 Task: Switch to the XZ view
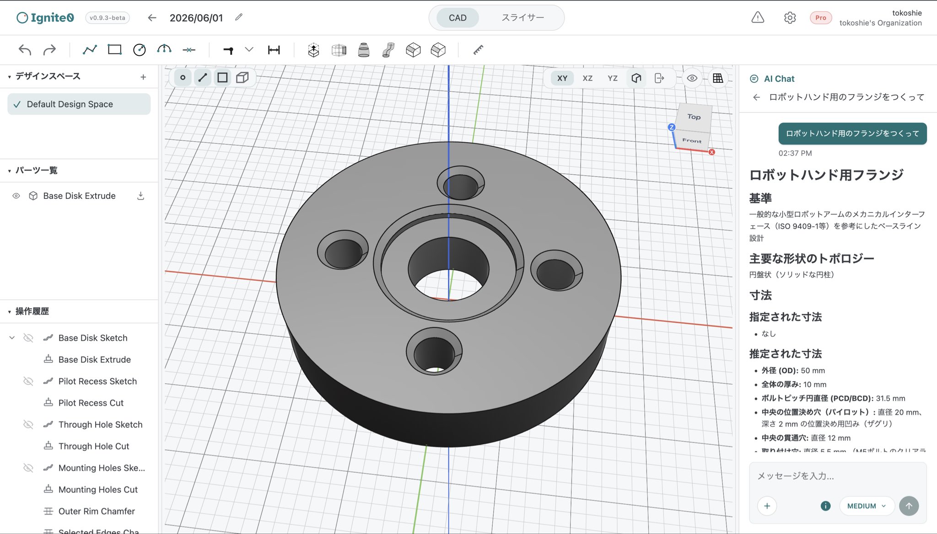click(587, 78)
